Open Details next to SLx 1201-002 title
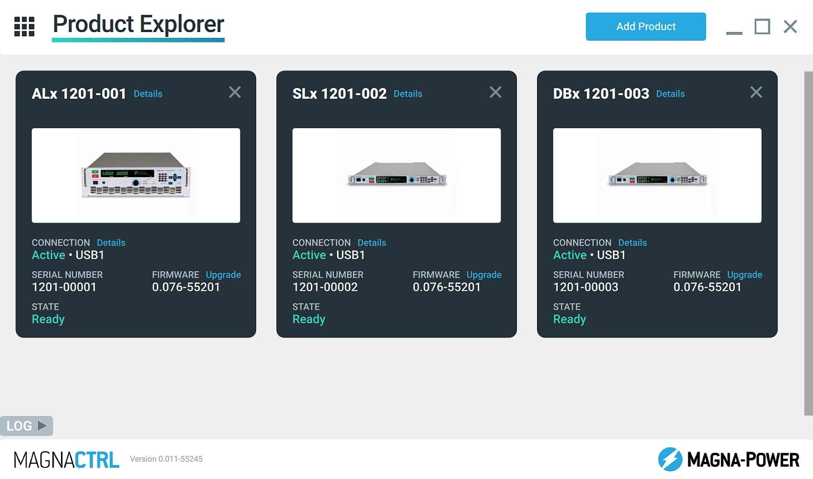The width and height of the screenshot is (813, 479). click(408, 94)
